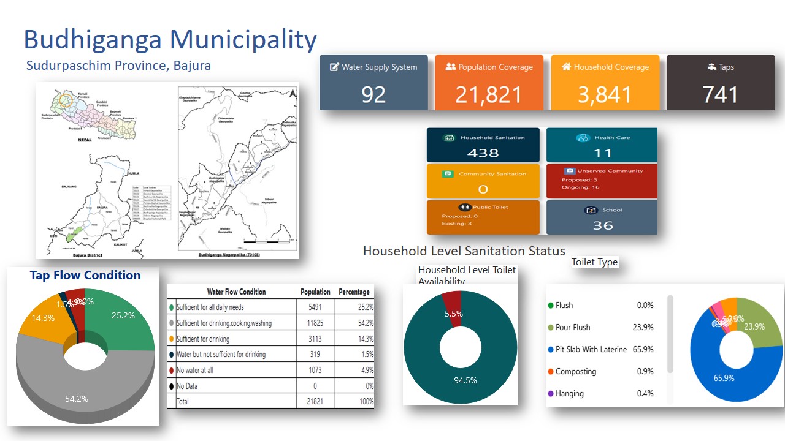Click green dot for Sufficient for all daily needs
Image resolution: width=785 pixels, height=441 pixels.
[172, 307]
